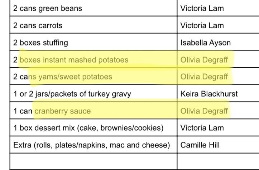Click the turkey gravy item cell

pyautogui.click(x=72, y=94)
